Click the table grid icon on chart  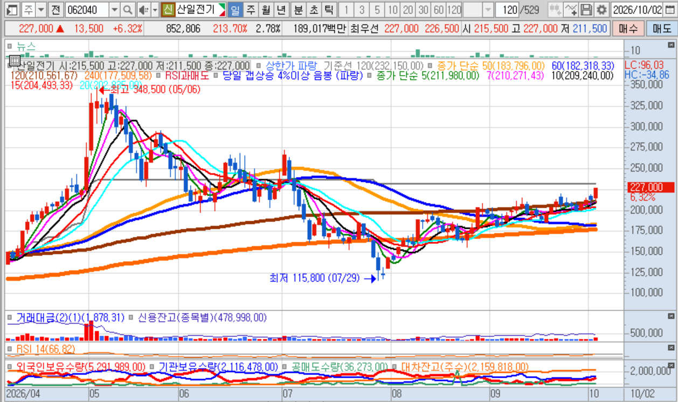pos(15,60)
